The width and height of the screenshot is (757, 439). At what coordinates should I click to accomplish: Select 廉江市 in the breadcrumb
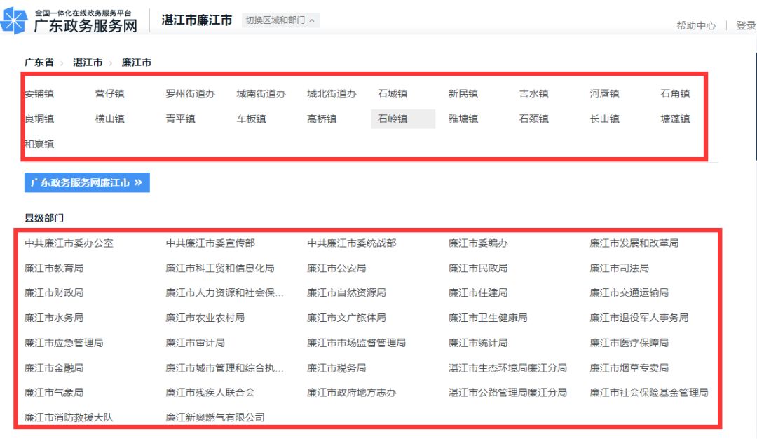pyautogui.click(x=136, y=62)
